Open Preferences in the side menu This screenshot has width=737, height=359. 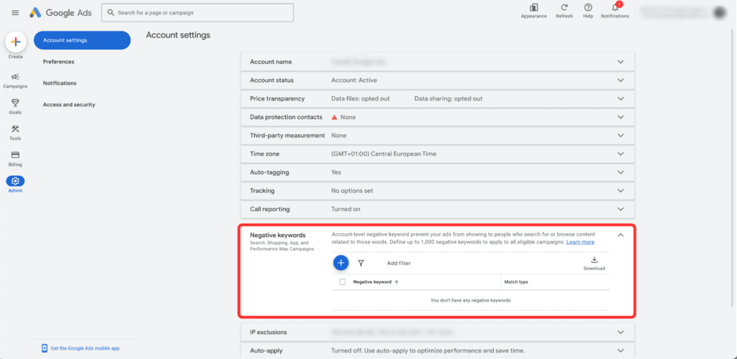(59, 62)
